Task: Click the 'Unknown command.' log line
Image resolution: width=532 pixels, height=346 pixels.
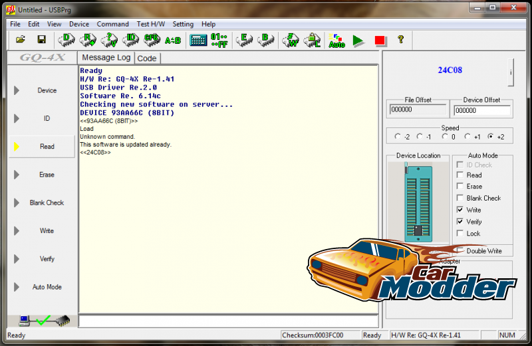Action: (107, 137)
